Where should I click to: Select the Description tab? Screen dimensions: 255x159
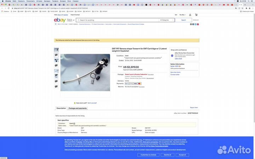(x=61, y=108)
